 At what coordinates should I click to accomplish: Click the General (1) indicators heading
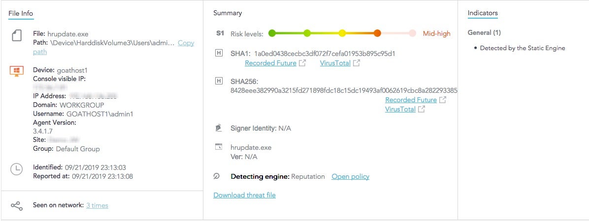tap(484, 32)
